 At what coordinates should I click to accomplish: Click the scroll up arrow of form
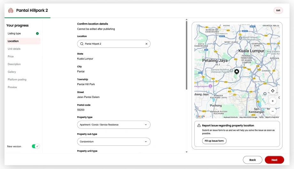pyautogui.click(x=187, y=19)
